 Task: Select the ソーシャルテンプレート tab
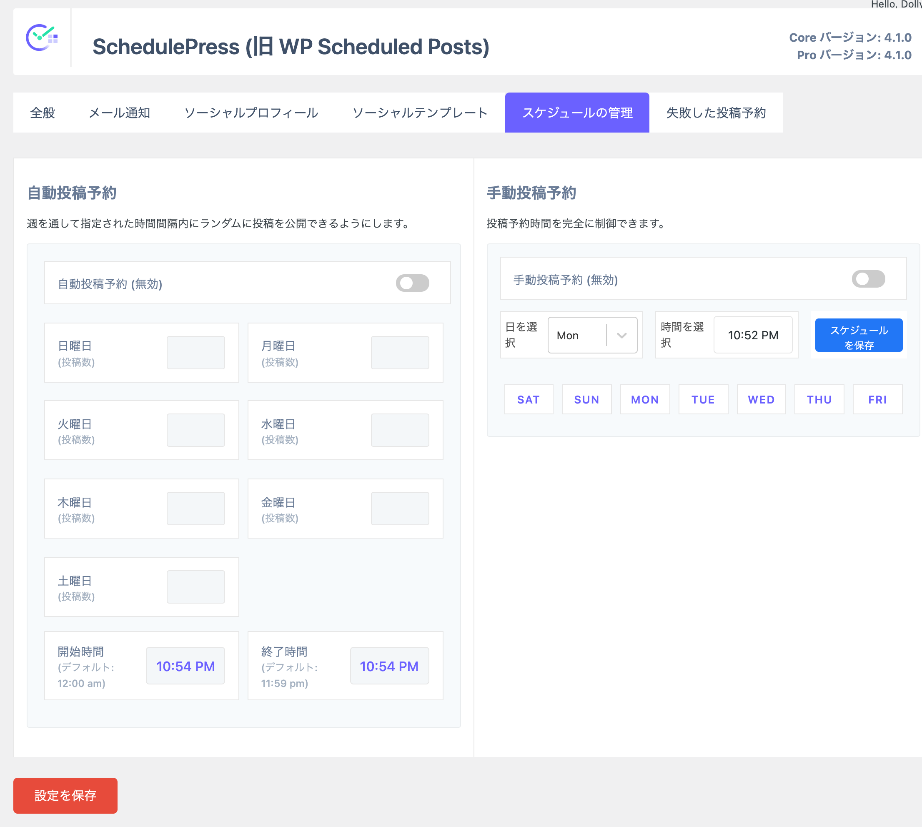coord(420,113)
